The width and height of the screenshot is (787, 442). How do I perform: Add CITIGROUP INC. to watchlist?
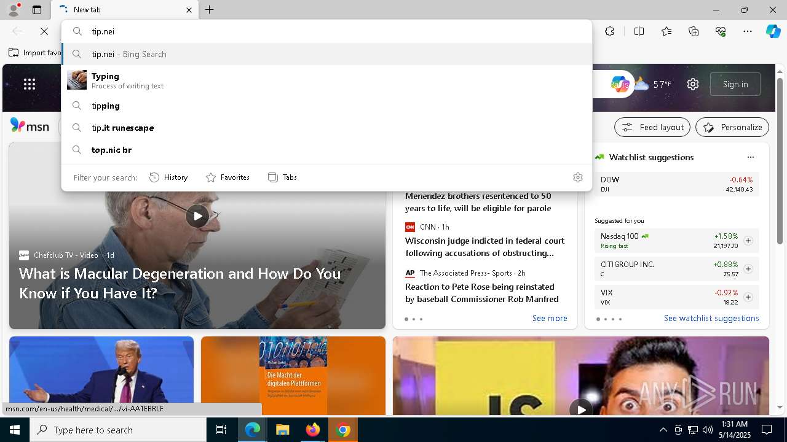coord(748,269)
